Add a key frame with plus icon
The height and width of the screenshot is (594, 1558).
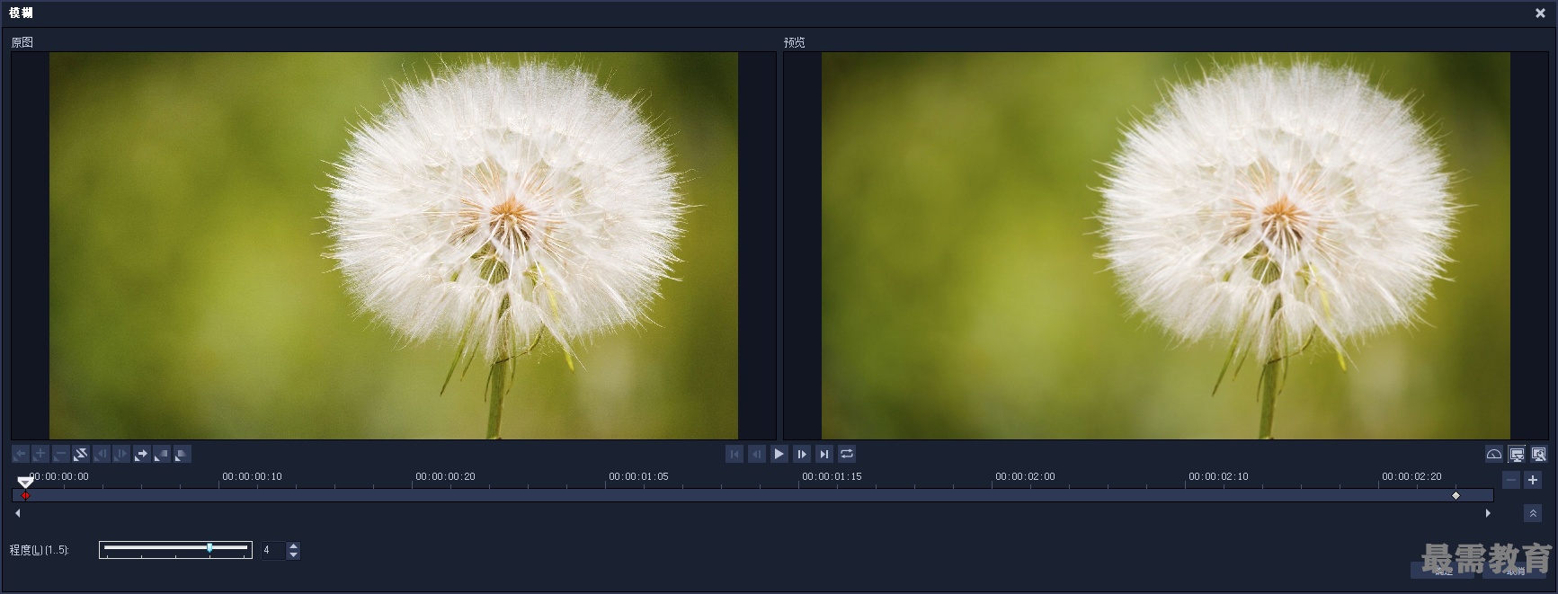click(x=40, y=455)
